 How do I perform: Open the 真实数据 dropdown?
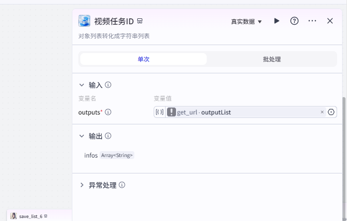[x=246, y=21]
